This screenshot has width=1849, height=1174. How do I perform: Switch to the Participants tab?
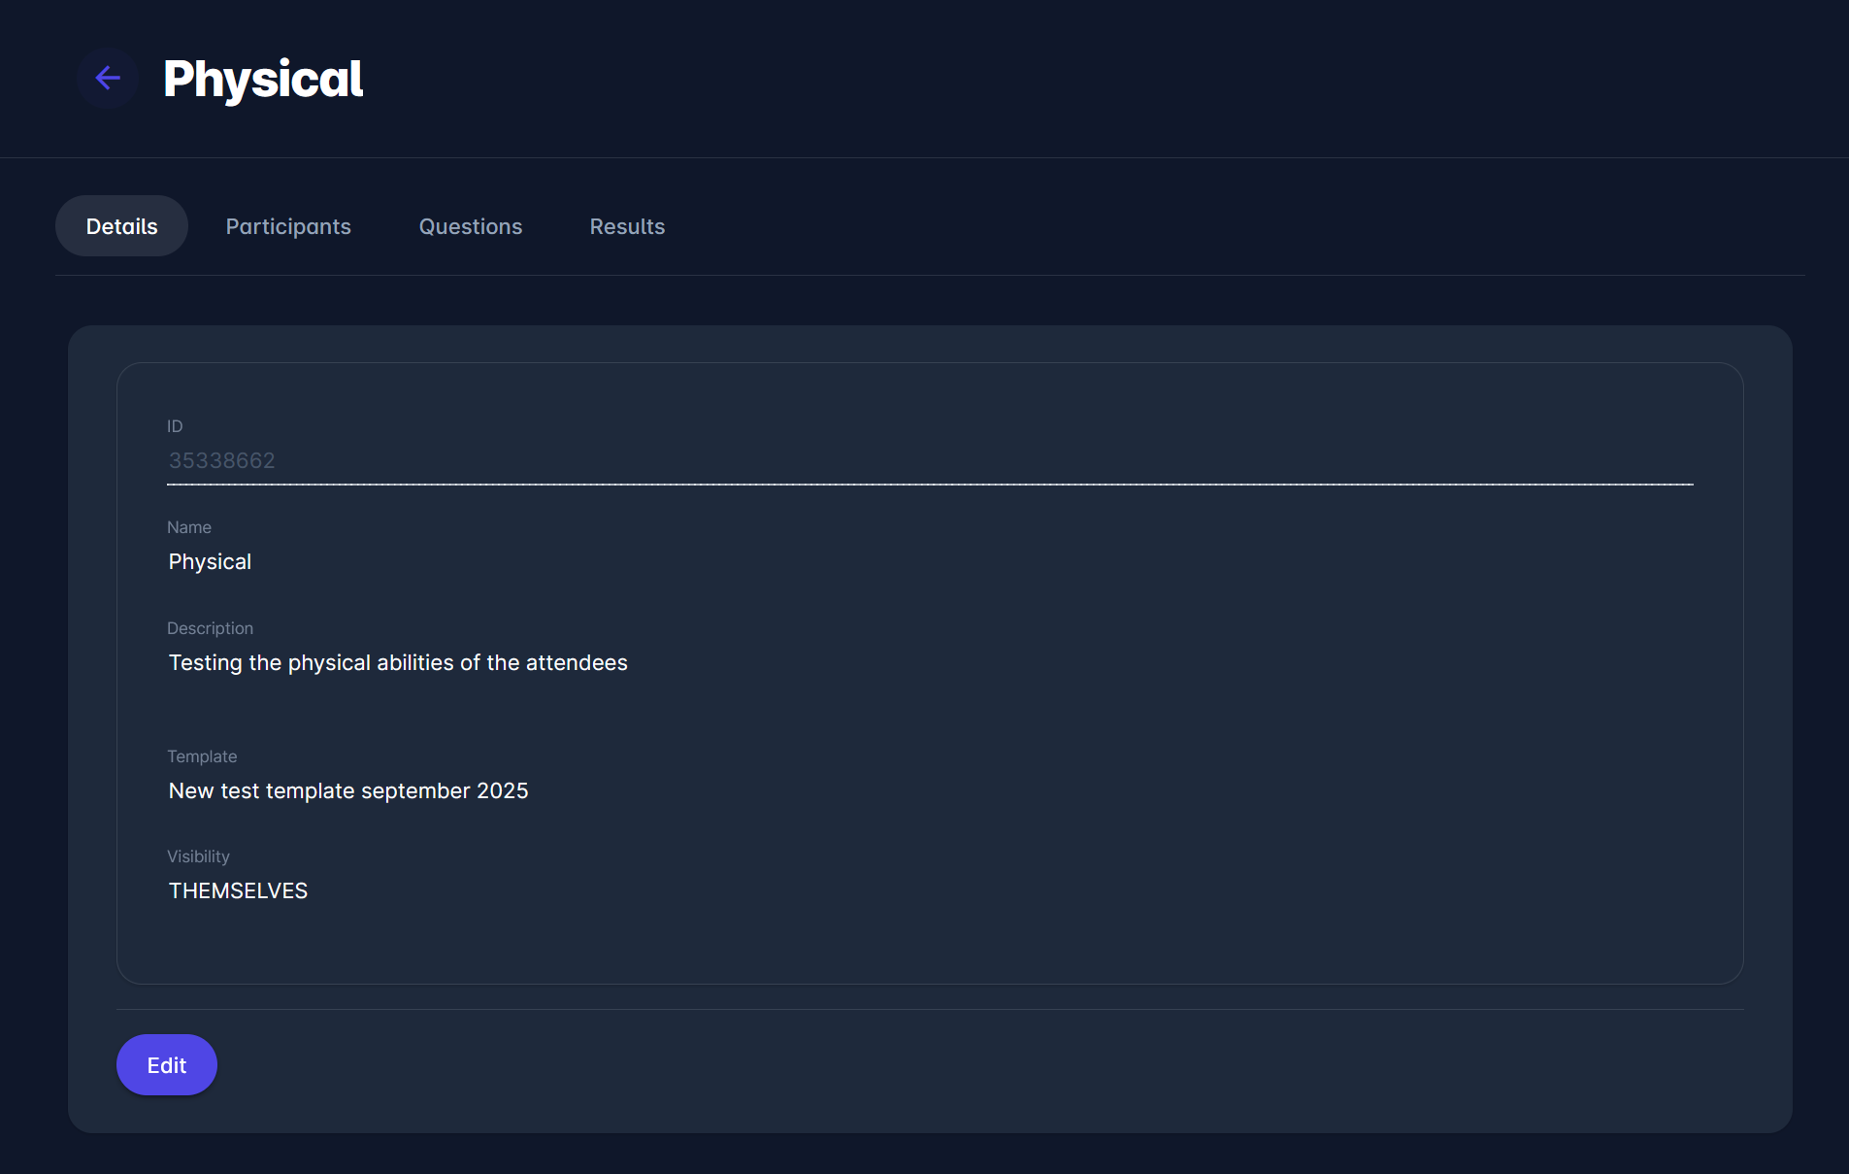pos(288,226)
